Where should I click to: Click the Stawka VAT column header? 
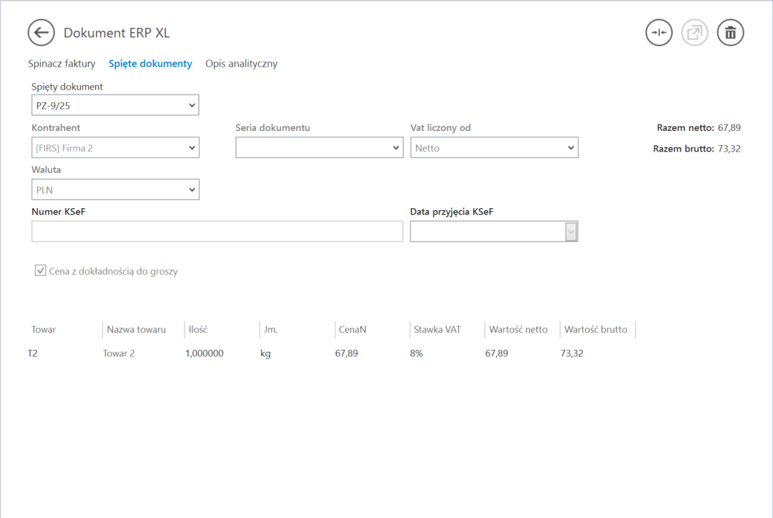(437, 330)
